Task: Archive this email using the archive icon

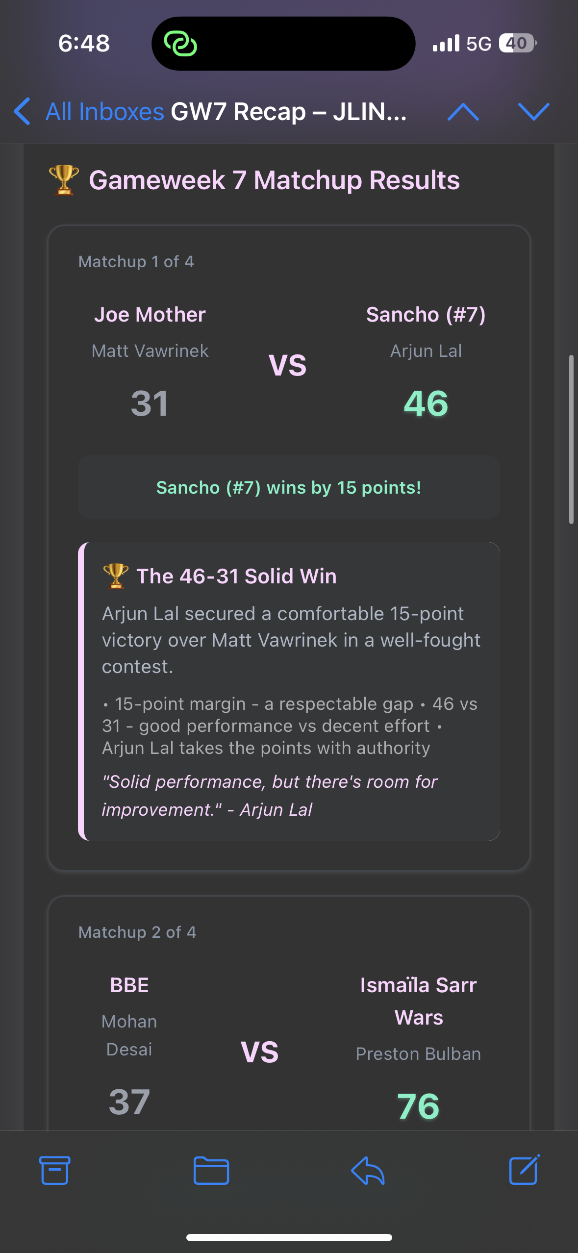Action: [x=54, y=1170]
